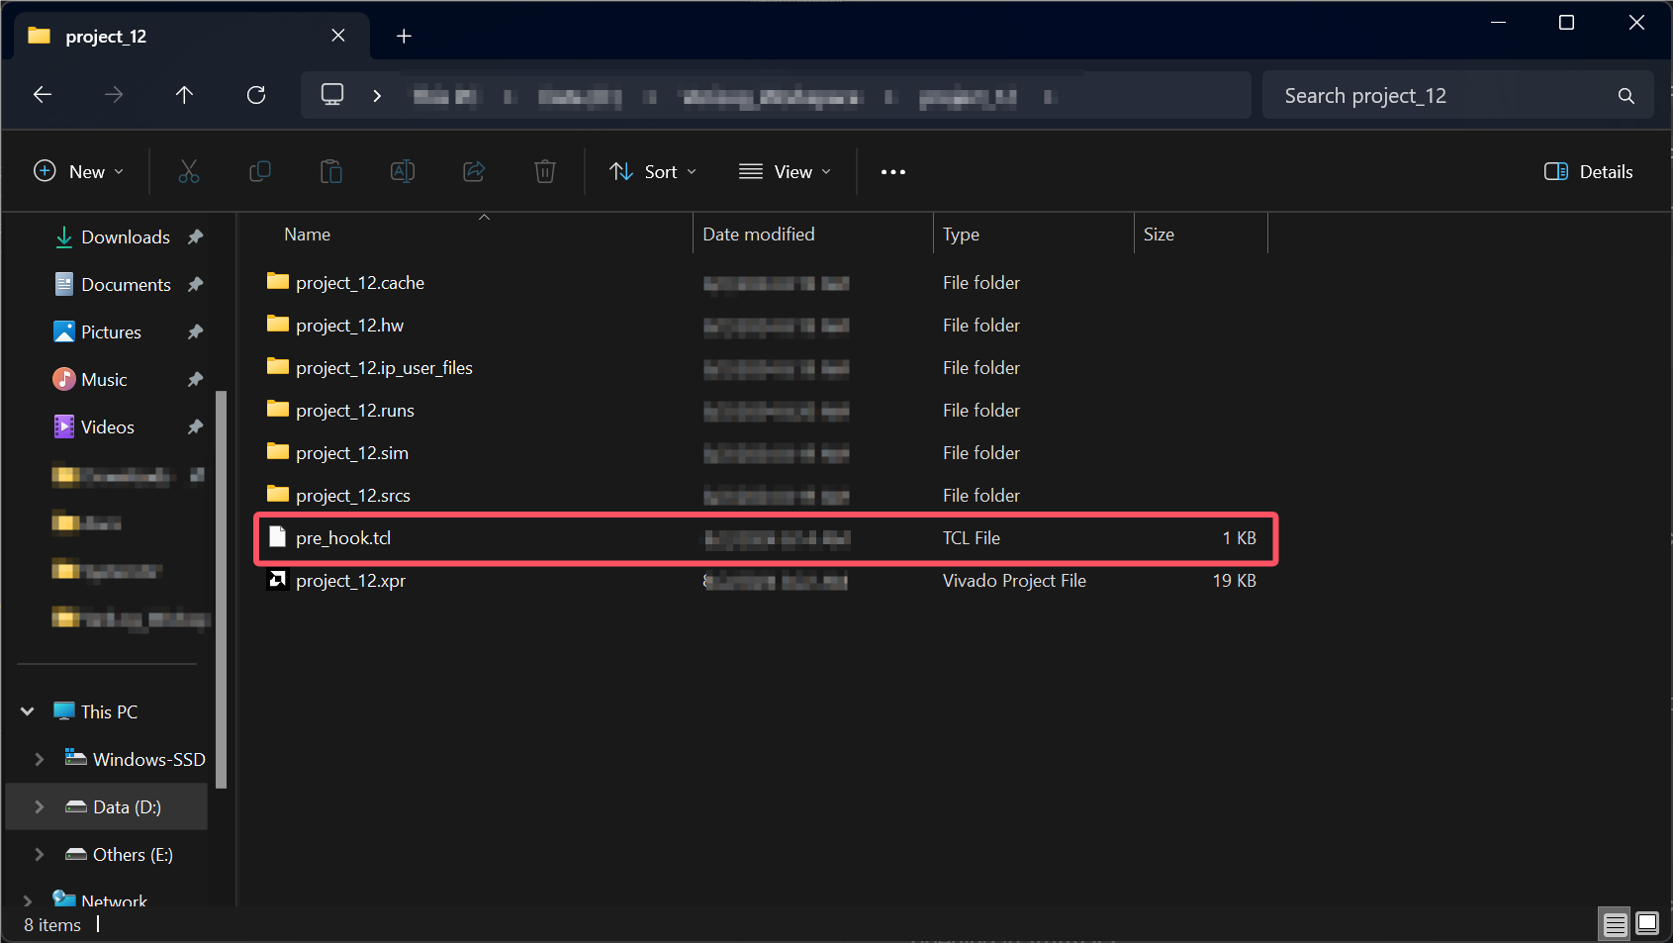
Task: Open a new tab with plus button
Action: point(404,37)
